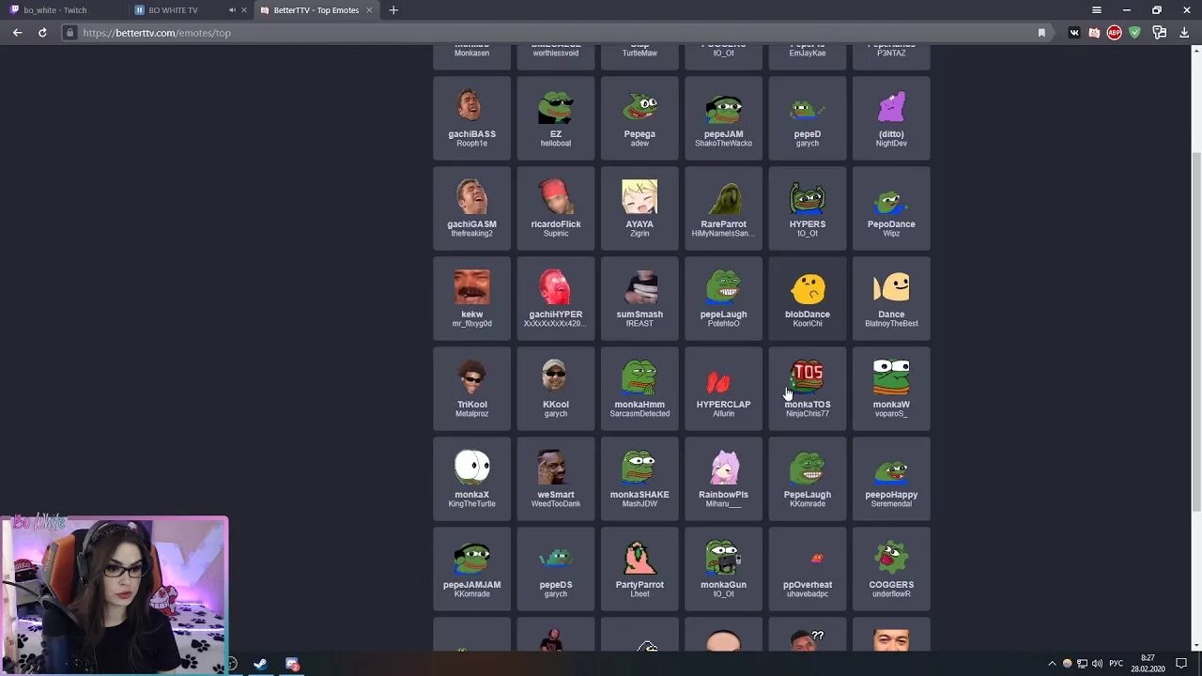Bookmark this page with the bookmark icon
1202x676 pixels.
[1041, 33]
